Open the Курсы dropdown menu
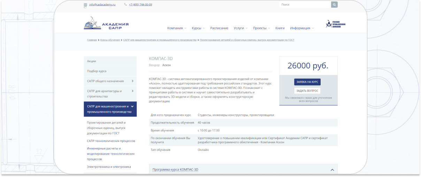The image size is (421, 177). click(x=198, y=28)
